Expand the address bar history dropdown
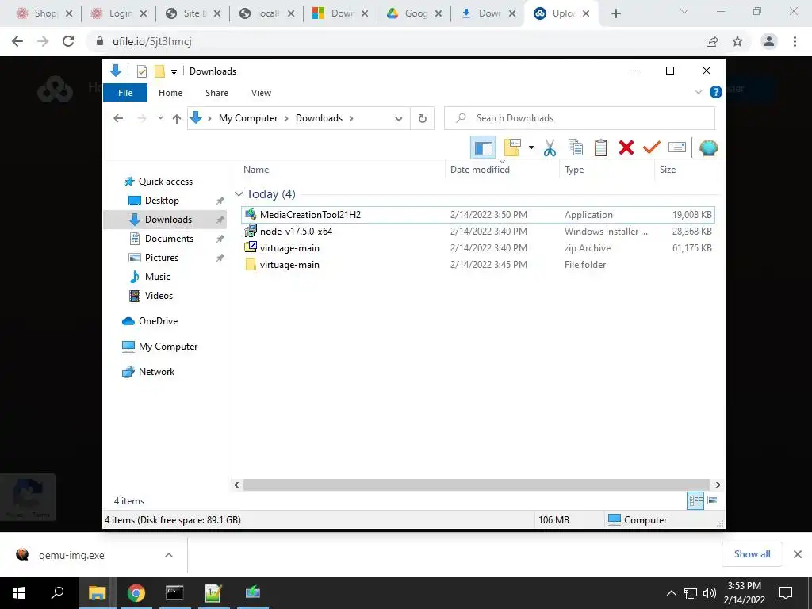This screenshot has width=812, height=609. 399,119
